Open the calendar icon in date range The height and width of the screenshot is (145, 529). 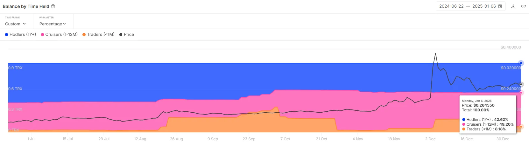pyautogui.click(x=500, y=6)
